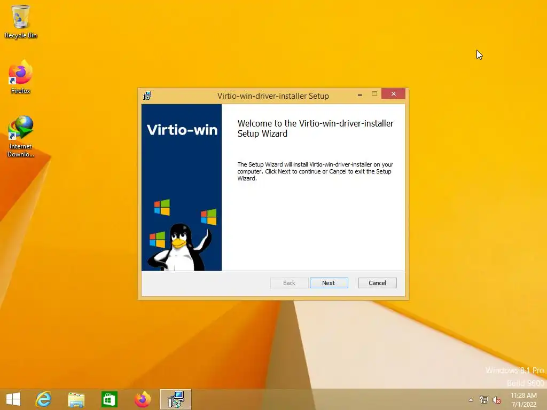Viewport: 547px width, 410px height.
Task: Select the Internet Download Manager desktop shortcut
Action: click(21, 137)
